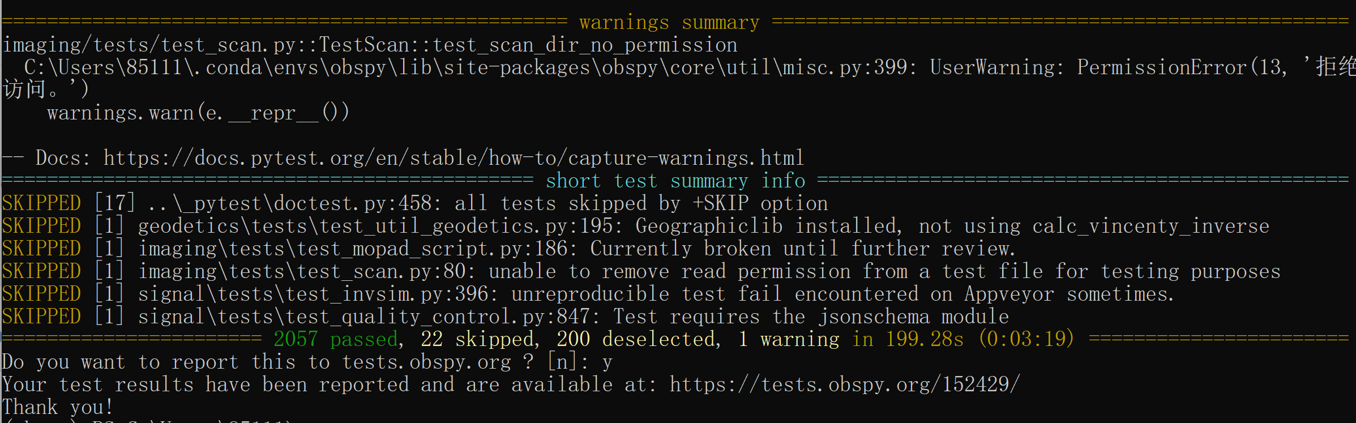Screen dimensions: 1356x423
Task: Select the test_scan_dir_no_permission test path line
Action: pyautogui.click(x=370, y=45)
